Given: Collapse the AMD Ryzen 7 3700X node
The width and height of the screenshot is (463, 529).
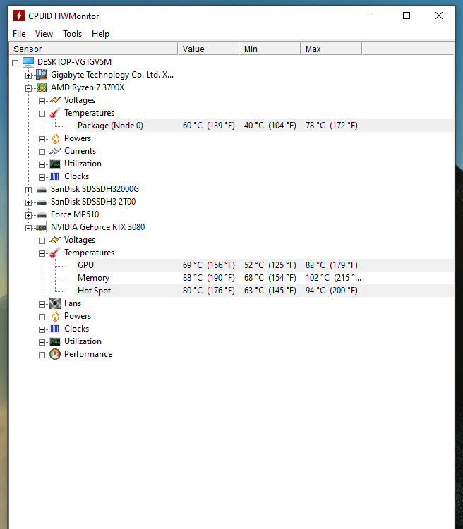Looking at the screenshot, I should [29, 88].
